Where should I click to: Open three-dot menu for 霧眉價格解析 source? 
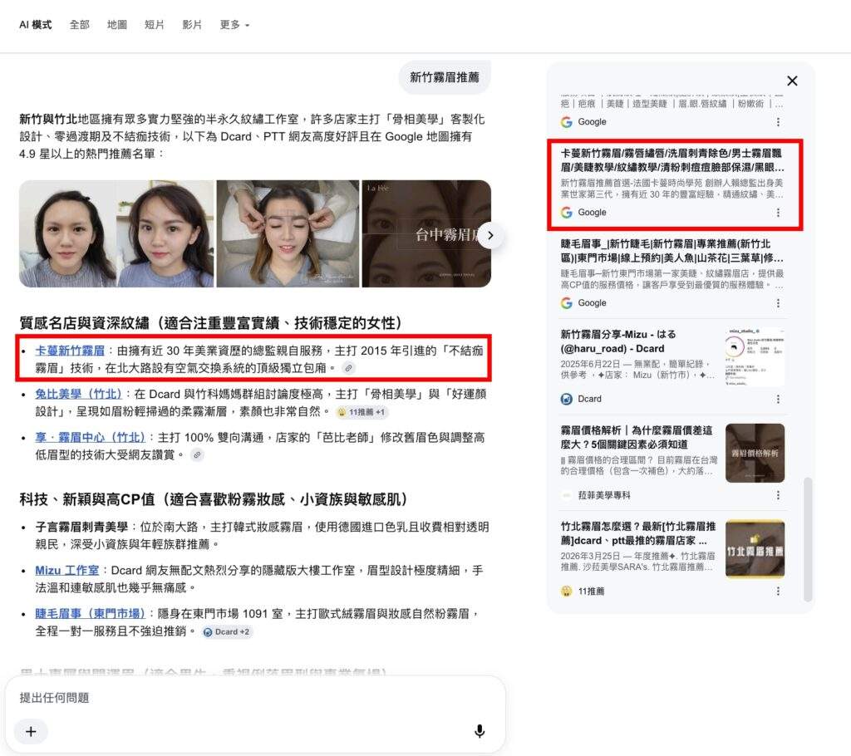(x=778, y=495)
